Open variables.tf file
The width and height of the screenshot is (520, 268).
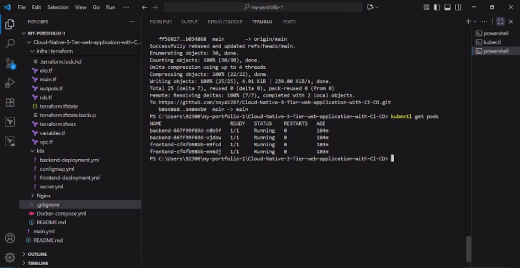tap(52, 133)
